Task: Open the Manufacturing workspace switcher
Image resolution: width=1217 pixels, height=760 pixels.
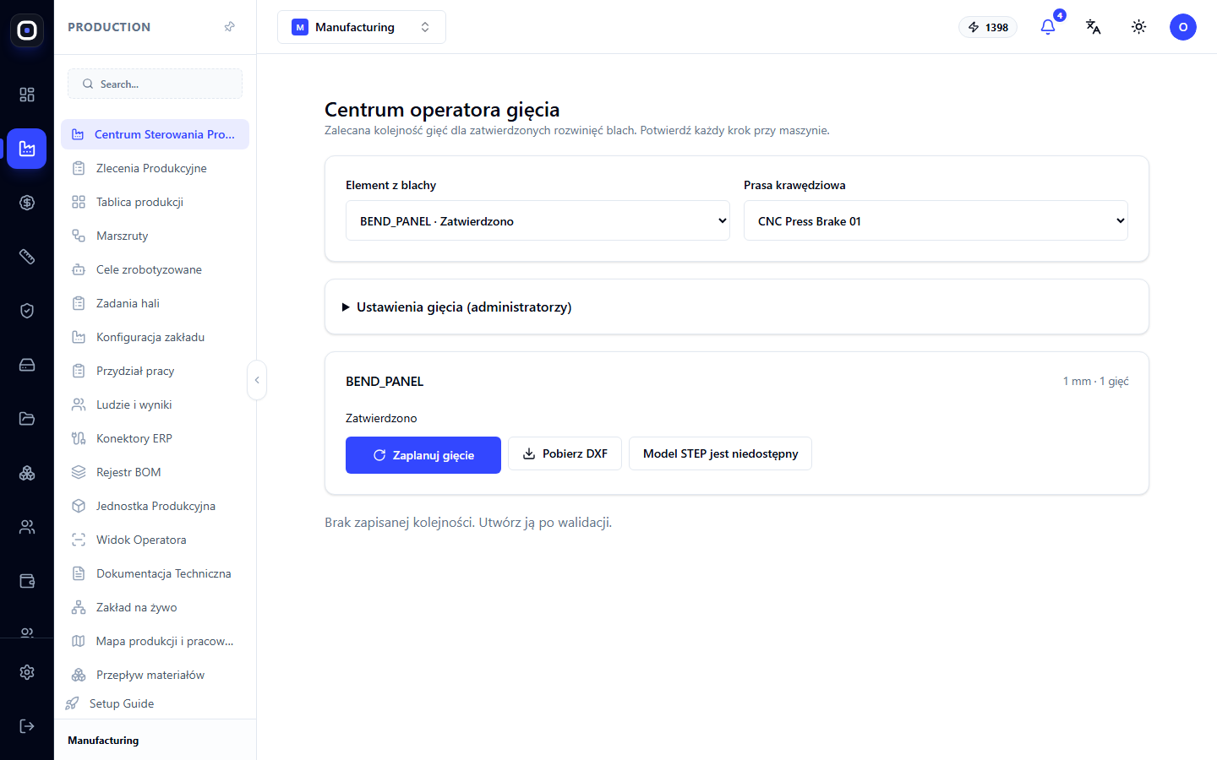Action: [x=362, y=27]
